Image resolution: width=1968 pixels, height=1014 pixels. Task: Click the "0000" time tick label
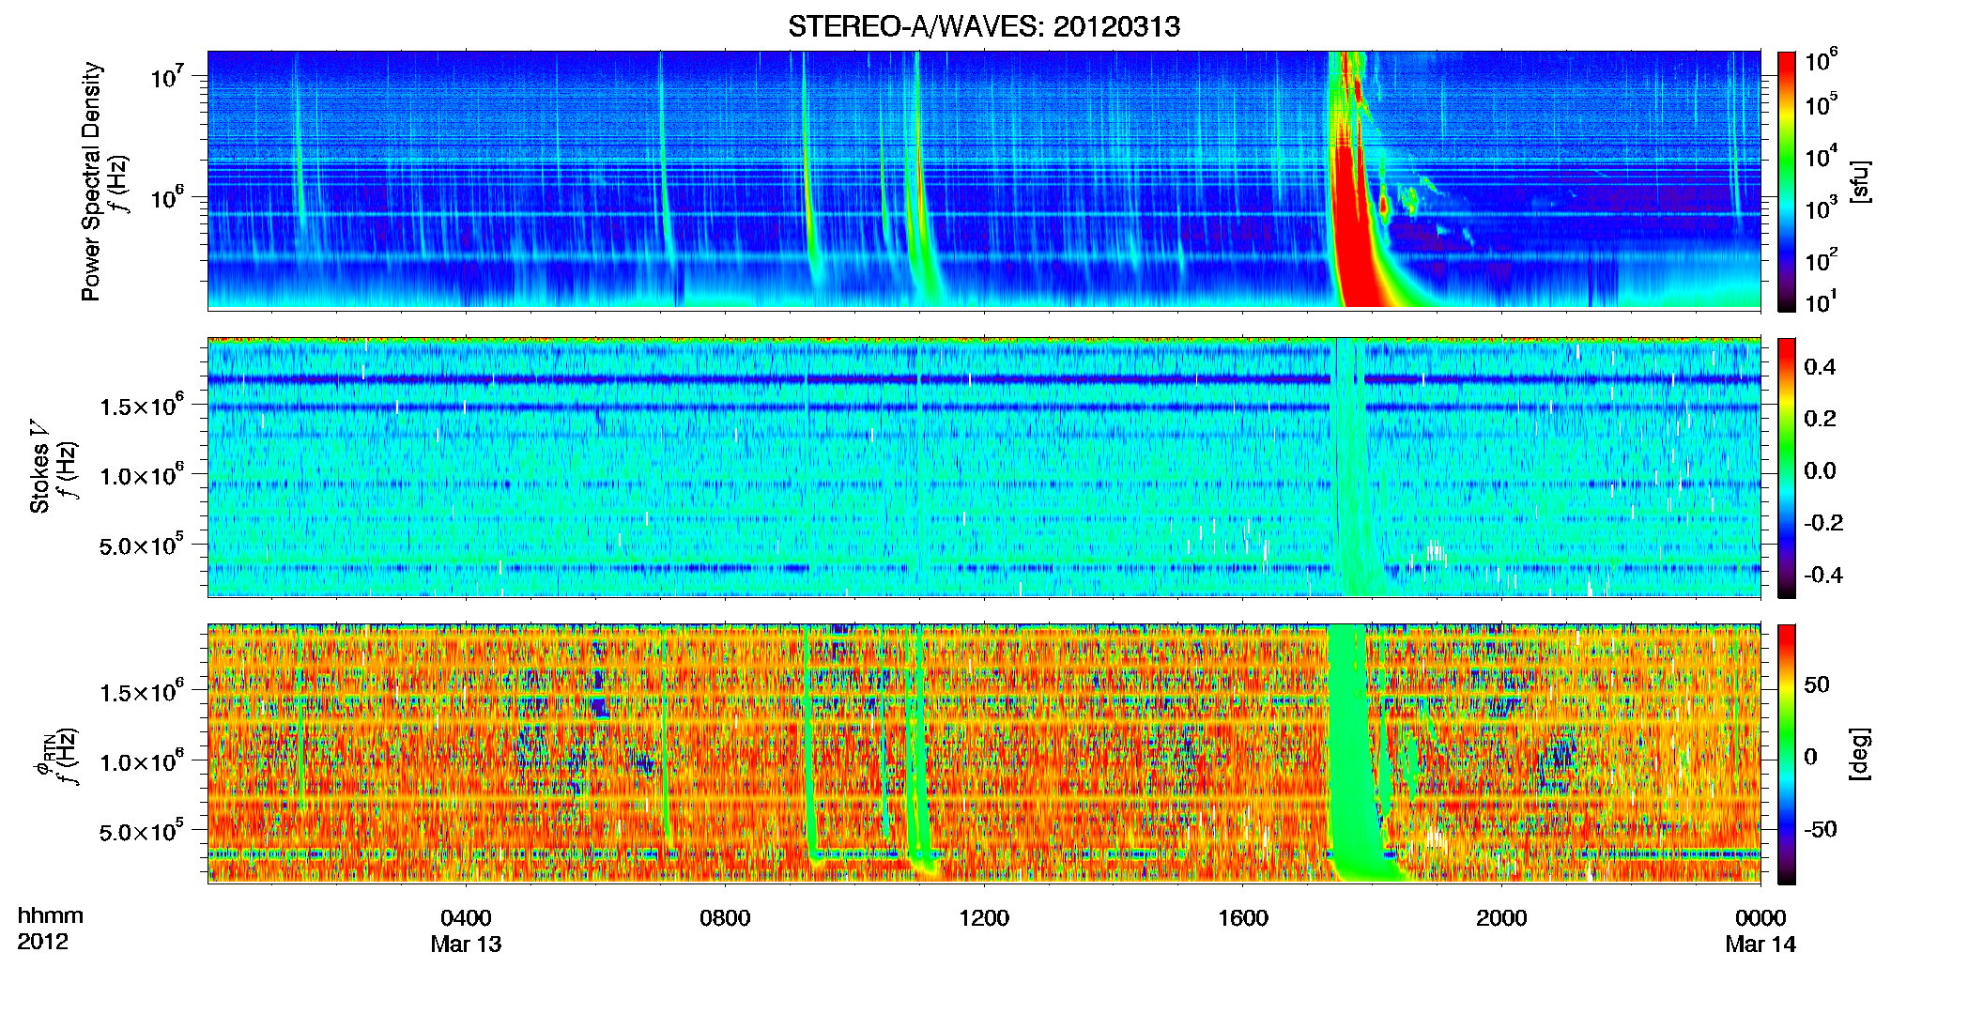[1760, 917]
